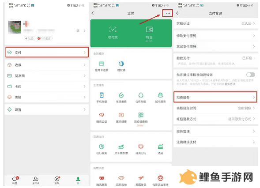Go back from the 支付 screen

(93, 13)
